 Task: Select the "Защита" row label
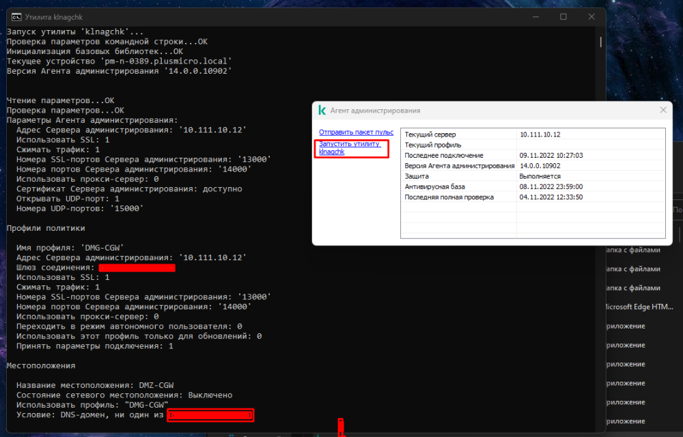click(417, 176)
